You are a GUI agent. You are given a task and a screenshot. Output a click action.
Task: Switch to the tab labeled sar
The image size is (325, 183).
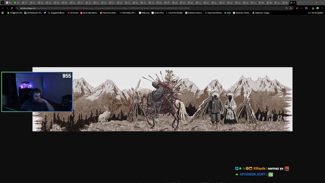click(x=72, y=3)
